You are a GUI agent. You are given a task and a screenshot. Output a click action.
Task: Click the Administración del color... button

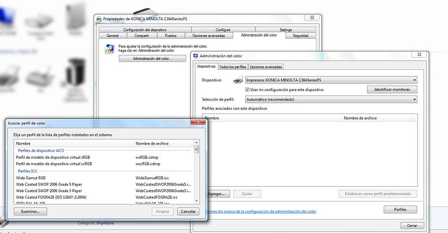pyautogui.click(x=152, y=58)
